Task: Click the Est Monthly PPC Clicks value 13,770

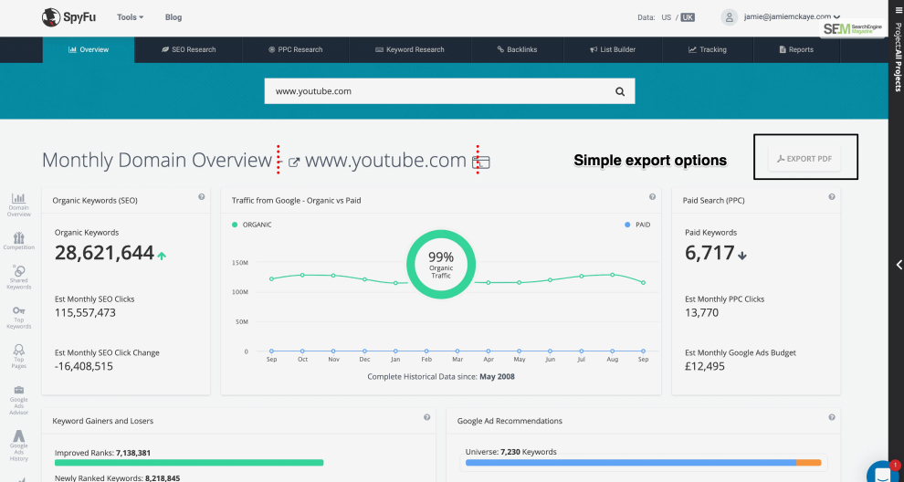Action: pyautogui.click(x=701, y=313)
